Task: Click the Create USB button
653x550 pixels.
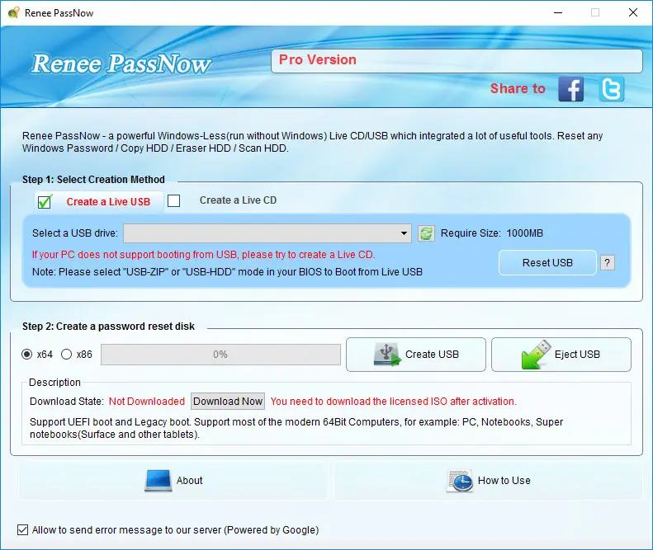Action: [x=415, y=355]
